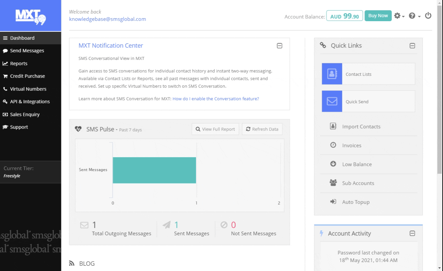The height and width of the screenshot is (271, 443).
Task: Open API & Integrations menu item
Action: point(29,102)
